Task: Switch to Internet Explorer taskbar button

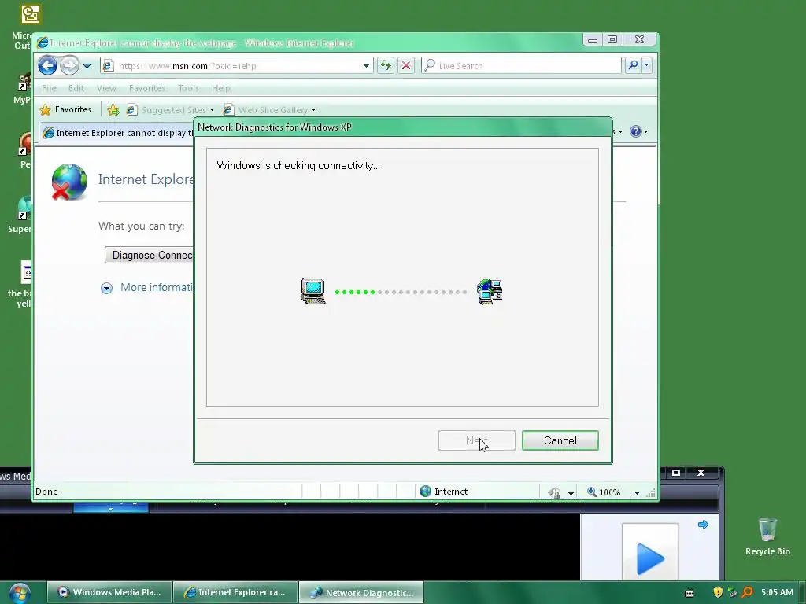Action: click(235, 592)
